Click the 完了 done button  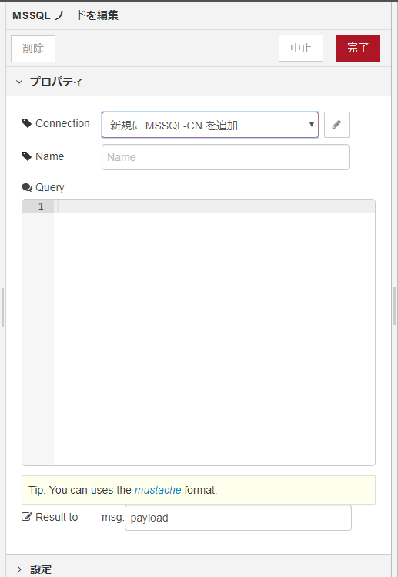tap(357, 49)
